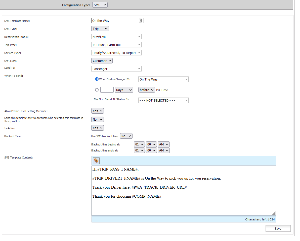Change the 'Use SMS blackout time' selector
This screenshot has width=300, height=241.
[126, 136]
